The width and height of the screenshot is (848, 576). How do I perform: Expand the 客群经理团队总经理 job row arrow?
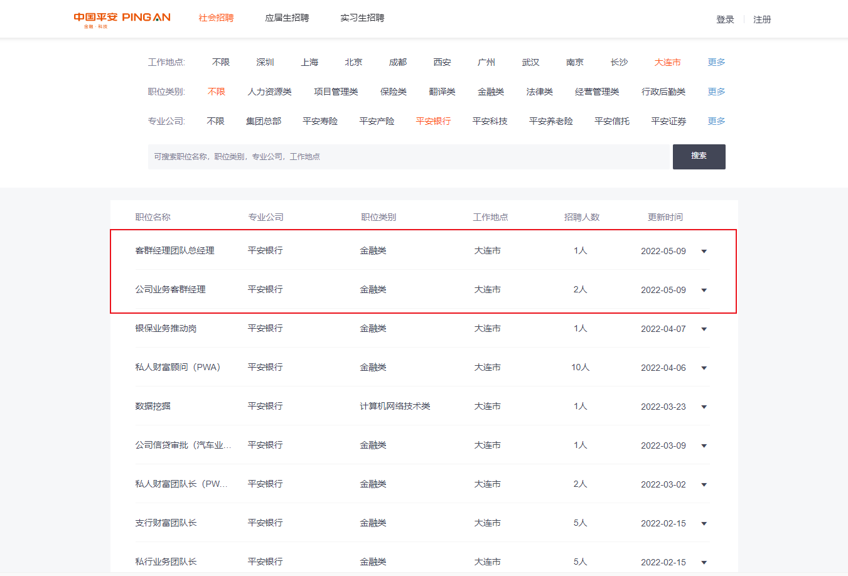point(704,252)
